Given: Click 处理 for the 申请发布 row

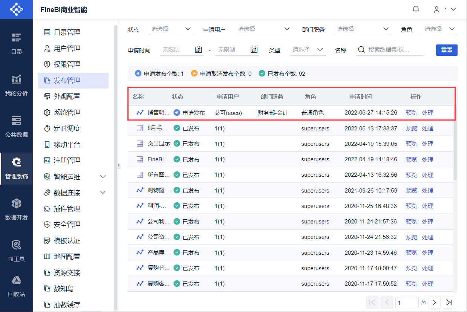Looking at the screenshot, I should click(427, 113).
